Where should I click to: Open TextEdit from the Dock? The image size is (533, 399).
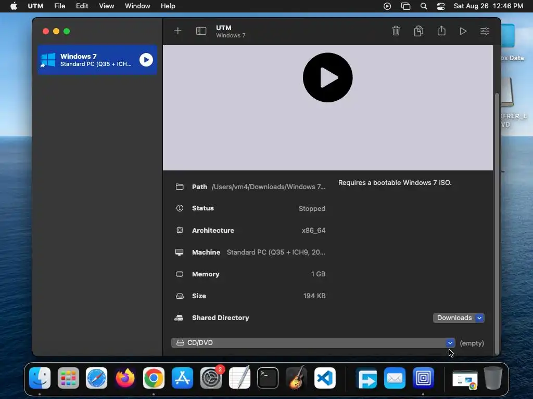click(239, 377)
